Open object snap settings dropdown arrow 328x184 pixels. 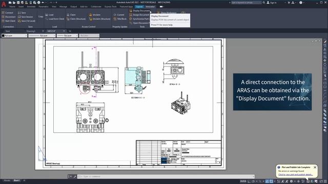click(275, 181)
